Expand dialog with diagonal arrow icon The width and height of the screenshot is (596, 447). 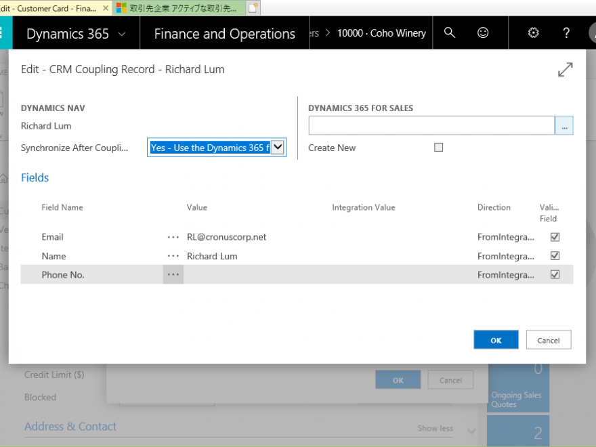point(566,70)
